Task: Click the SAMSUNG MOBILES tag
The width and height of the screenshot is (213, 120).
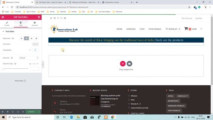Action: (176, 106)
